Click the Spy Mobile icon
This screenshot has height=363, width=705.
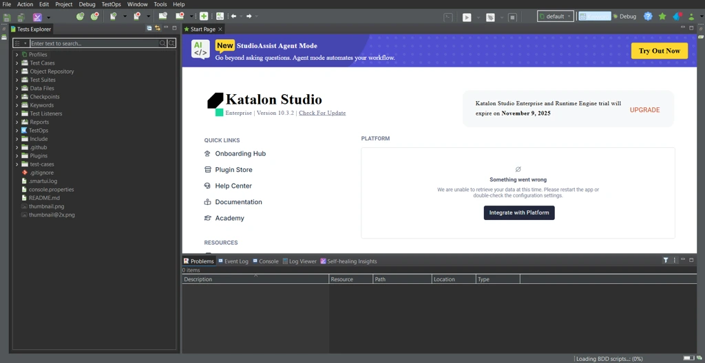coord(114,16)
